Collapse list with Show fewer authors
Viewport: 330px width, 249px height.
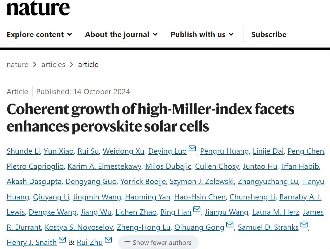pyautogui.click(x=158, y=242)
